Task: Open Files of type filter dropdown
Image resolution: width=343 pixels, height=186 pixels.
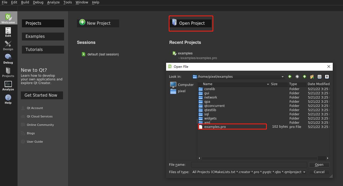Action: [x=305, y=172]
